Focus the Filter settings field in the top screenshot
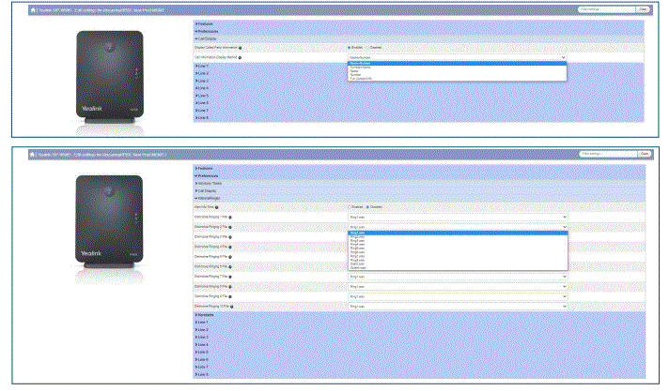The height and width of the screenshot is (391, 669). tap(606, 9)
